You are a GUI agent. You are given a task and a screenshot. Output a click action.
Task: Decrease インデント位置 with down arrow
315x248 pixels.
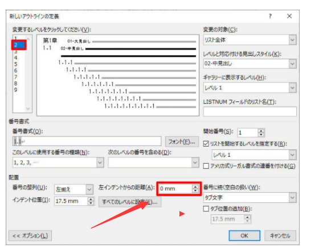tap(91, 203)
